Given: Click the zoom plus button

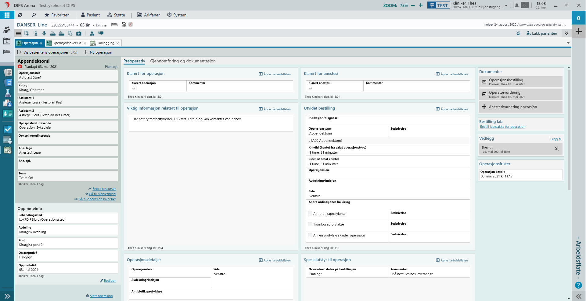Looking at the screenshot, I should [421, 5].
